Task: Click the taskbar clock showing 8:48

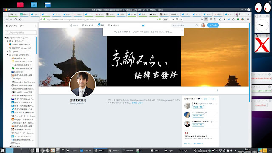Action: coord(247,150)
